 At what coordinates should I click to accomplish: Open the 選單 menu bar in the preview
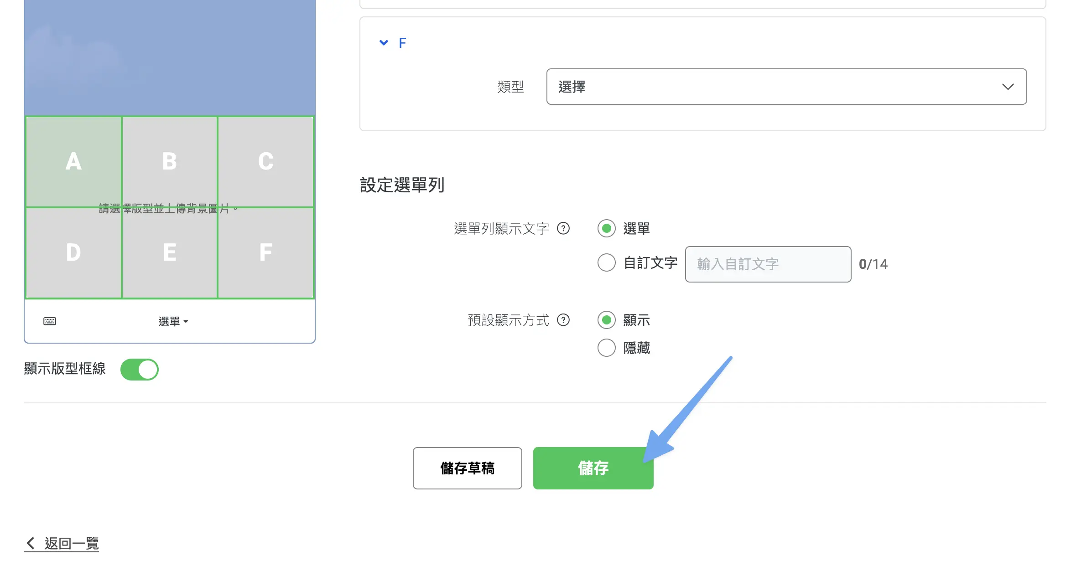(173, 321)
